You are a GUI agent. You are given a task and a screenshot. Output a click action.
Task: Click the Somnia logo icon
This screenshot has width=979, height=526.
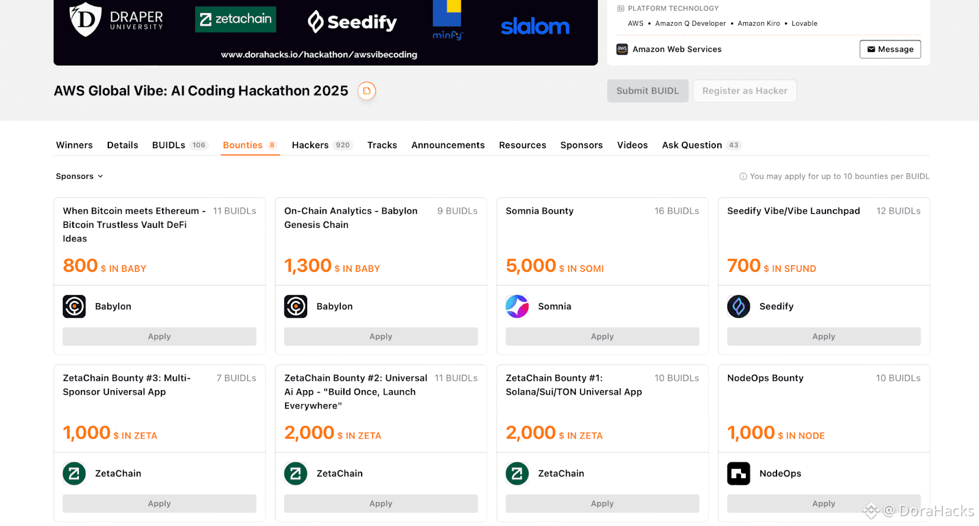click(517, 306)
